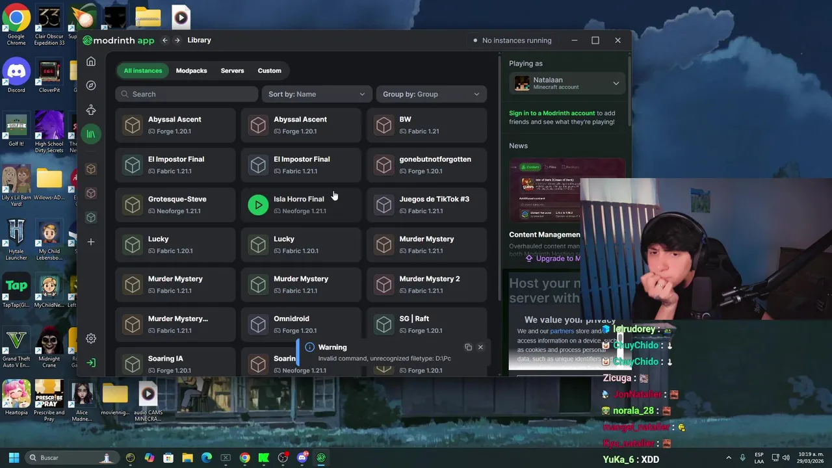Click the Grotesque-Steve instance icon
The width and height of the screenshot is (832, 468).
click(133, 205)
